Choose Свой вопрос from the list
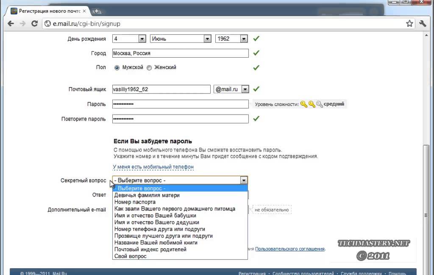The image size is (434, 275). coord(131,256)
